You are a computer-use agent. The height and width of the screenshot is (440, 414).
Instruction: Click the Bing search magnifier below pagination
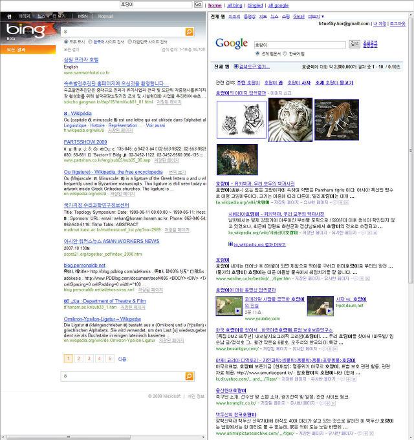[x=190, y=376]
